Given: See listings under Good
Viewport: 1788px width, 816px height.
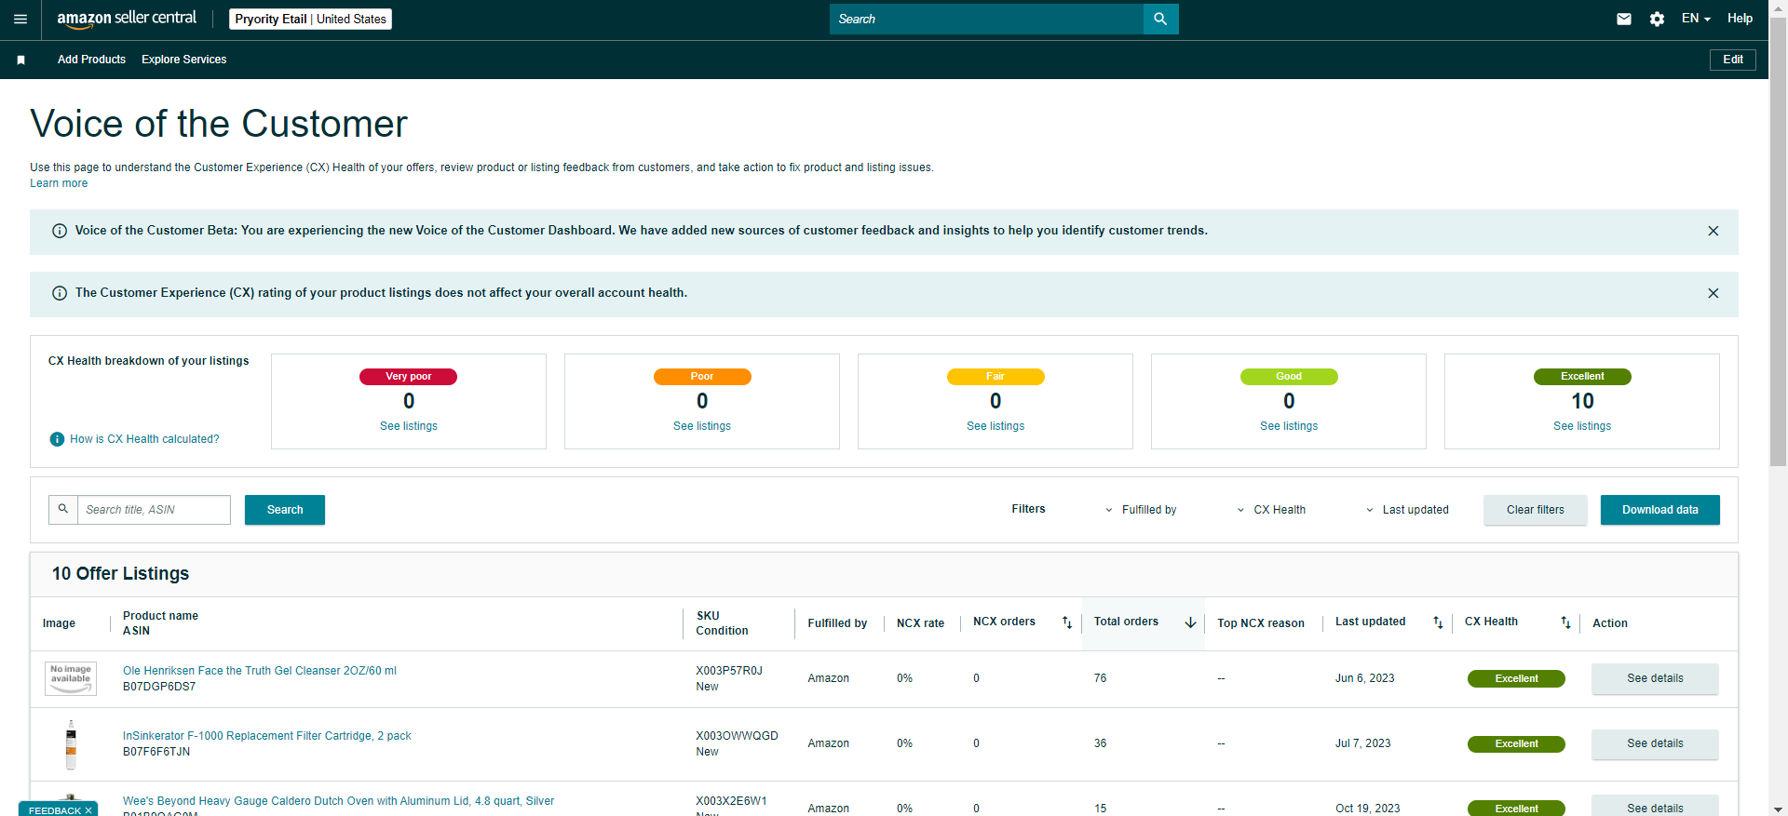Looking at the screenshot, I should [x=1289, y=426].
